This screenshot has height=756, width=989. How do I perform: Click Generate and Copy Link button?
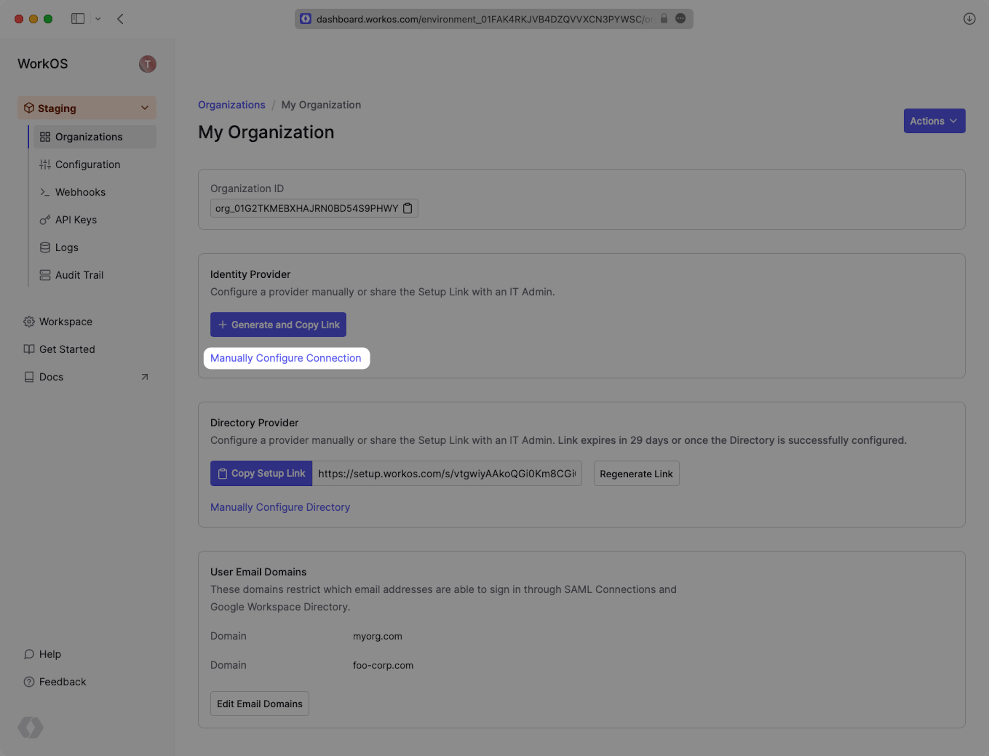pos(278,324)
